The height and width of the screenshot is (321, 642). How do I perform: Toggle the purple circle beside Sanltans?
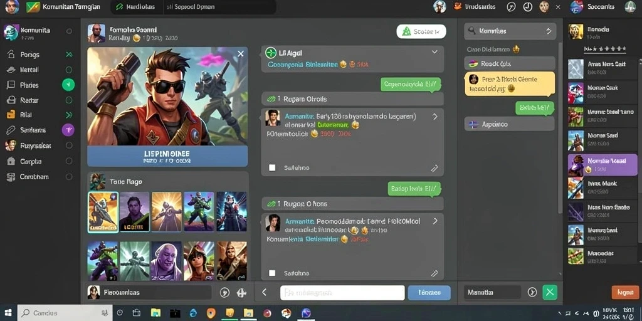tap(68, 130)
